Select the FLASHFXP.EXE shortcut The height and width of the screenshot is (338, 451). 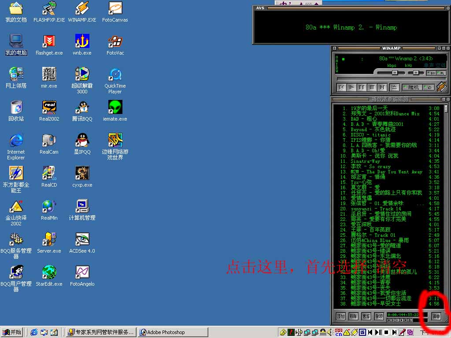49,12
